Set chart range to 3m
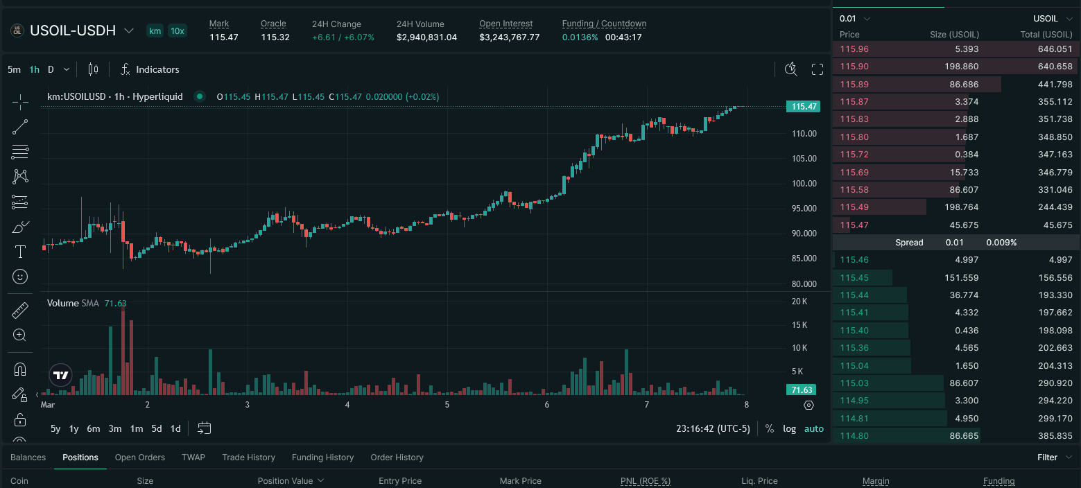The width and height of the screenshot is (1081, 488). click(x=115, y=428)
